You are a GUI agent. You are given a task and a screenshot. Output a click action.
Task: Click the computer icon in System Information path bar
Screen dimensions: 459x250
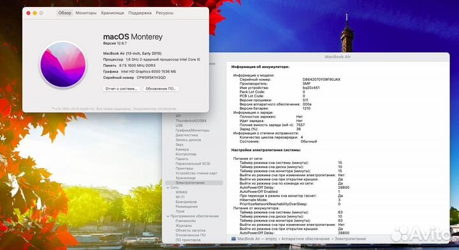(x=233, y=239)
